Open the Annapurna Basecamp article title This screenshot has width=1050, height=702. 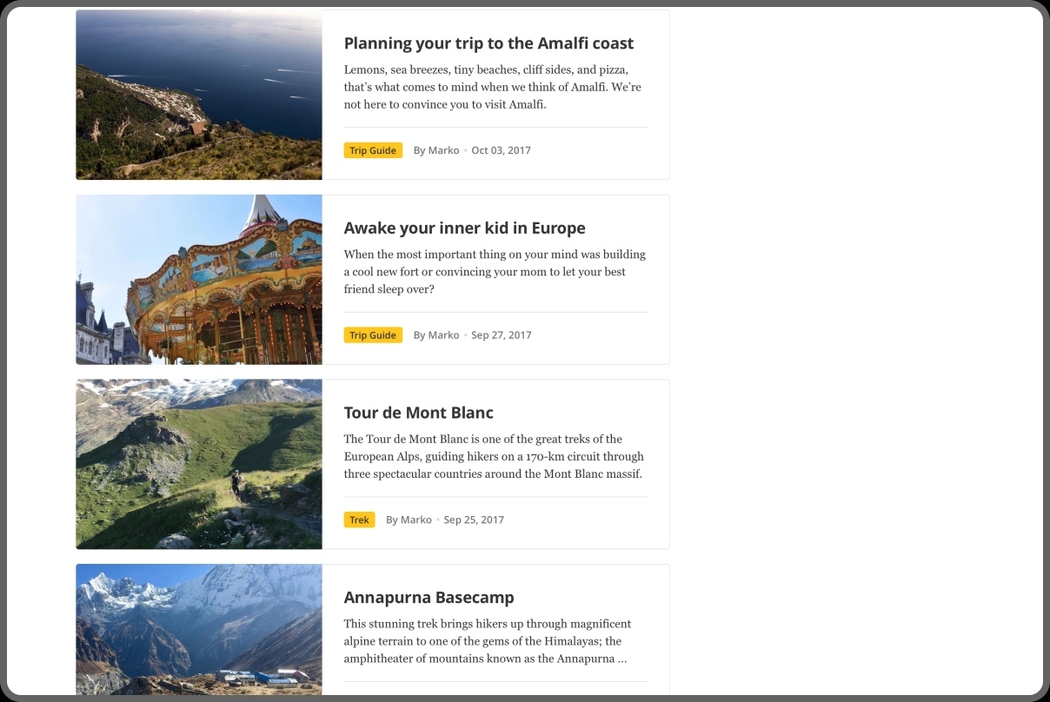[429, 598]
